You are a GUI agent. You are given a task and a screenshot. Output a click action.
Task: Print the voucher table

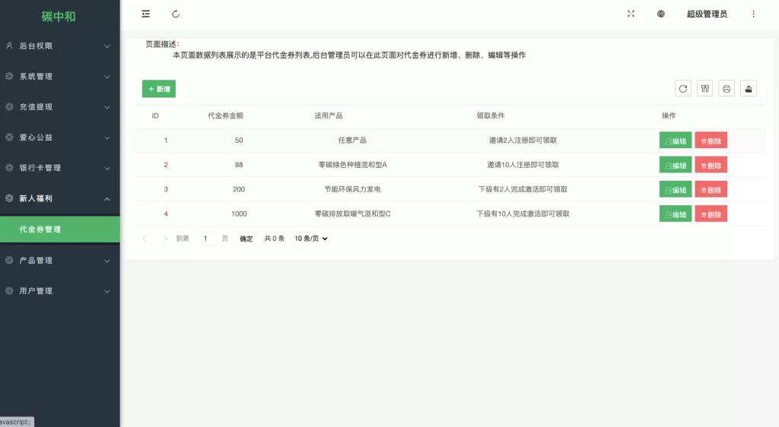coord(727,89)
